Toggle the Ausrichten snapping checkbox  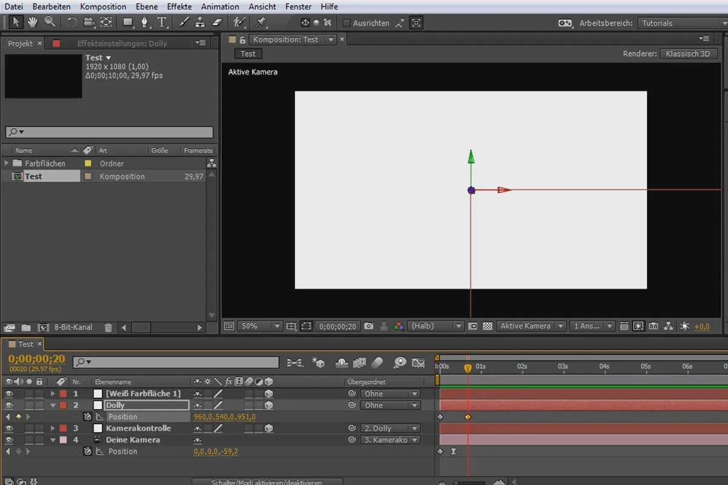pos(347,23)
